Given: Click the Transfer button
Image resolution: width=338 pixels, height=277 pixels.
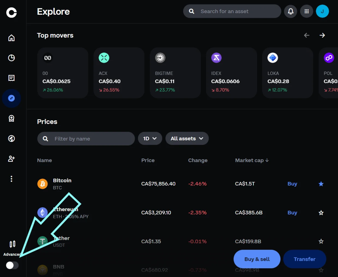Looking at the screenshot, I should pos(305,259).
